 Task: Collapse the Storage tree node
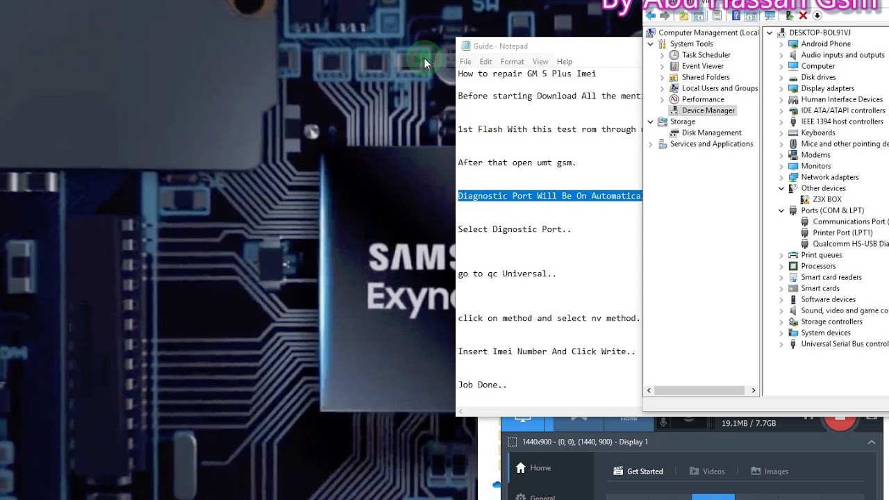[x=651, y=122]
